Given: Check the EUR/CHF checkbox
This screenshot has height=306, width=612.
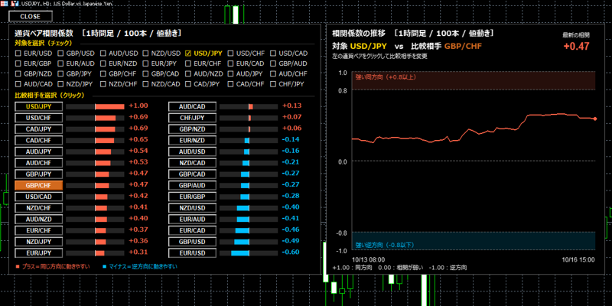Looking at the screenshot, I should click(x=188, y=63).
